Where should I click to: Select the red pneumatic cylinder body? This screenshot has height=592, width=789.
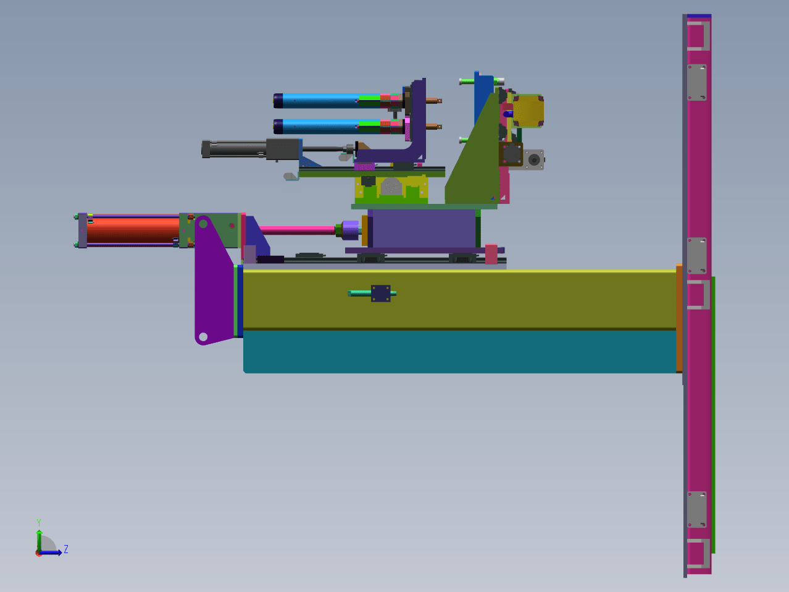tap(133, 230)
